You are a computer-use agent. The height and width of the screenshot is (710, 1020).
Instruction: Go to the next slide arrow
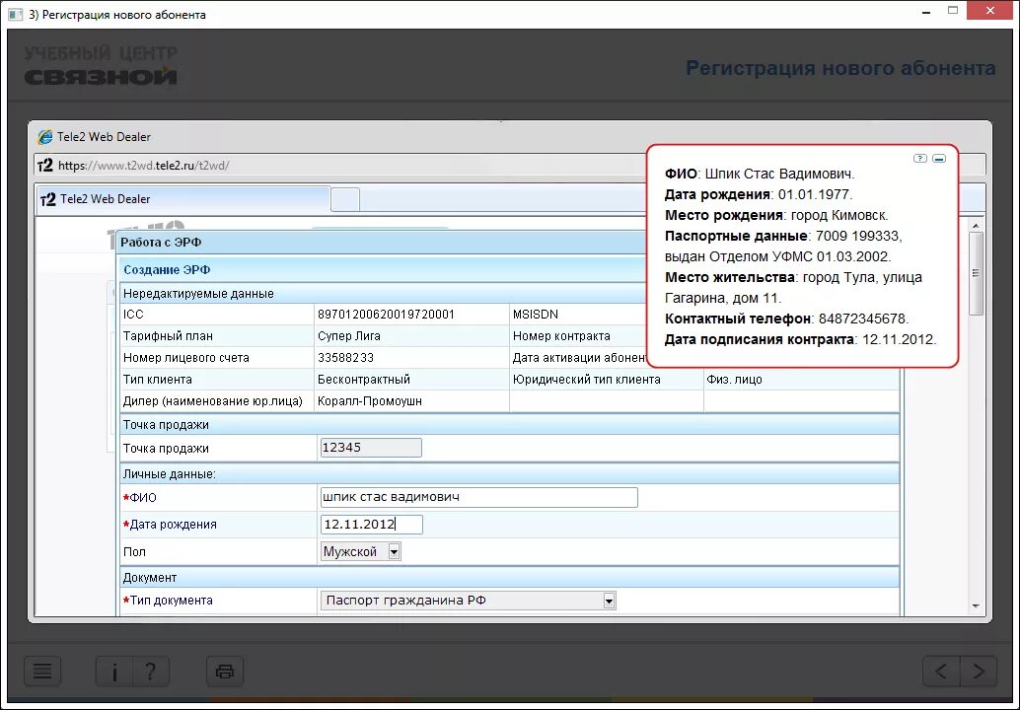click(x=979, y=671)
